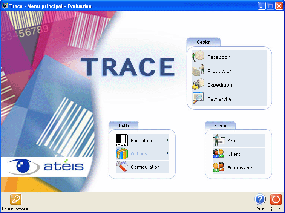Open the Réception menu entry label
This screenshot has width=285, height=213.
coord(219,57)
